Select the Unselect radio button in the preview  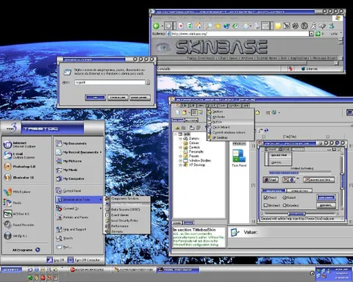pos(285,206)
